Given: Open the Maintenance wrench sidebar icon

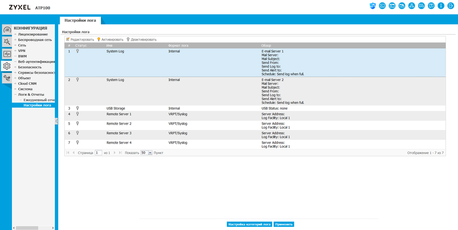Looking at the screenshot, I should 7,78.
